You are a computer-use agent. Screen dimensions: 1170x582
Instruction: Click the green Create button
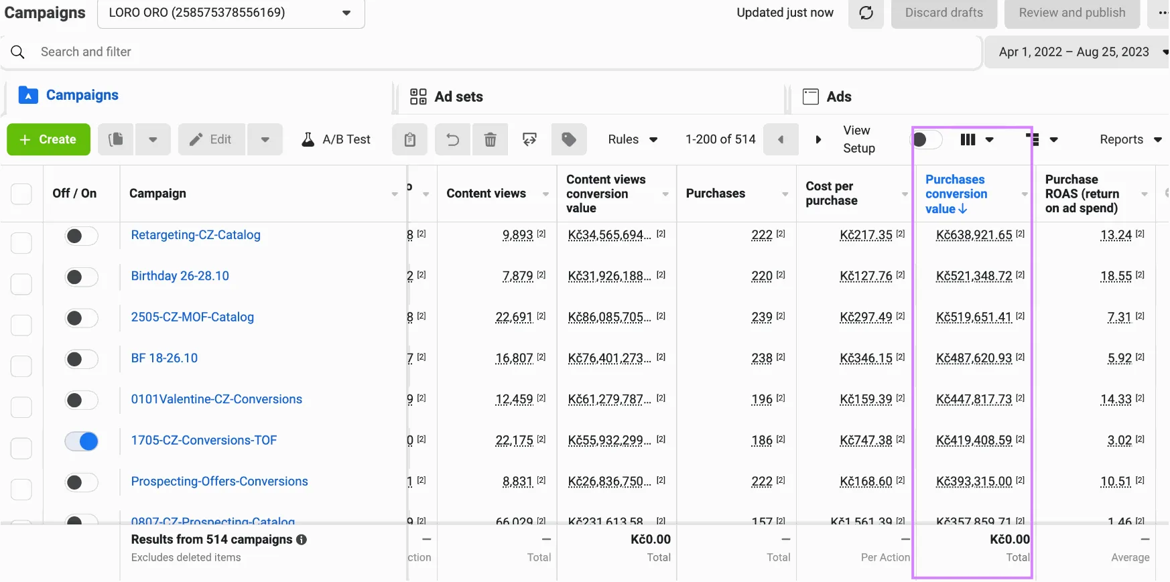point(49,139)
